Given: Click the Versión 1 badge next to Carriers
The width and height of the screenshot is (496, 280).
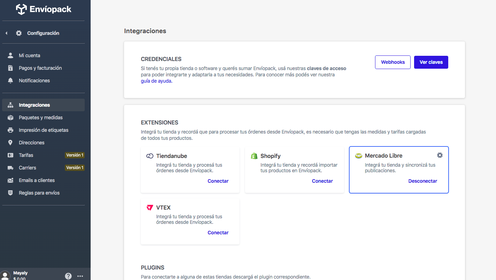Looking at the screenshot, I should point(75,168).
